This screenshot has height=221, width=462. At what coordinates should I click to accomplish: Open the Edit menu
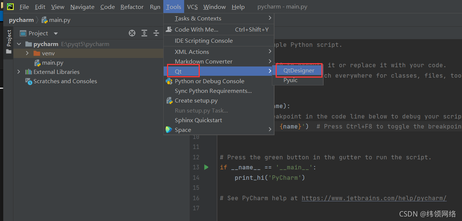[40, 7]
